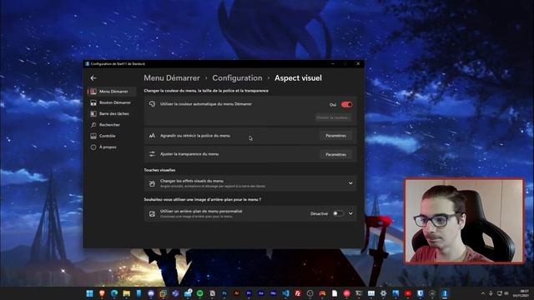The height and width of the screenshot is (300, 534).
Task: Click the Choisir la couleur button
Action: click(333, 117)
